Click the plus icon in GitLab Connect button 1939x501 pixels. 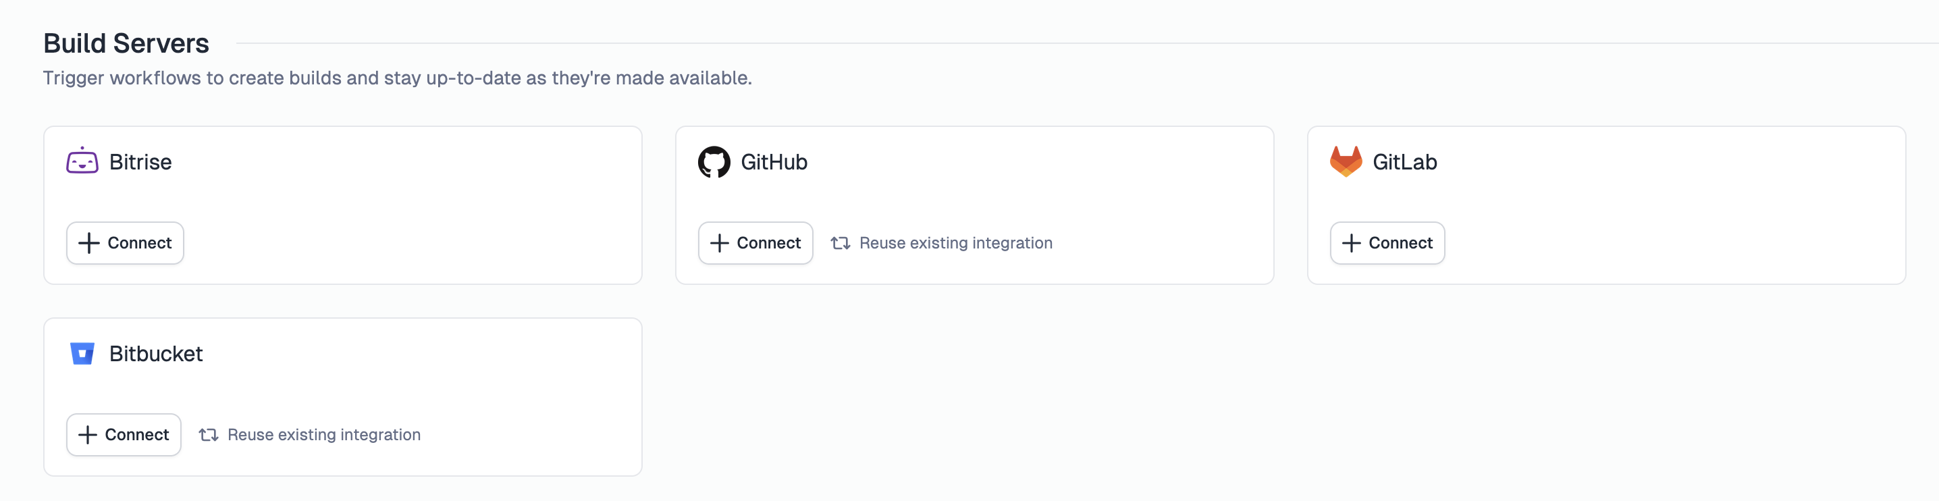(1351, 243)
